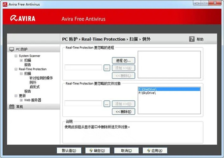Click the << 删除(E) file object button

click(124, 111)
